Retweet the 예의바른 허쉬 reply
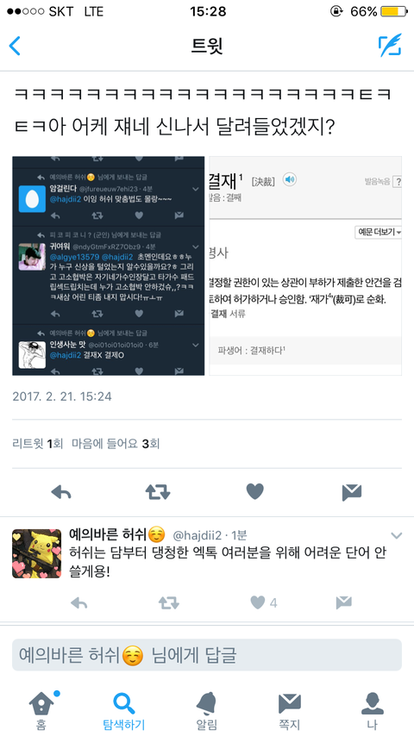 point(169,602)
